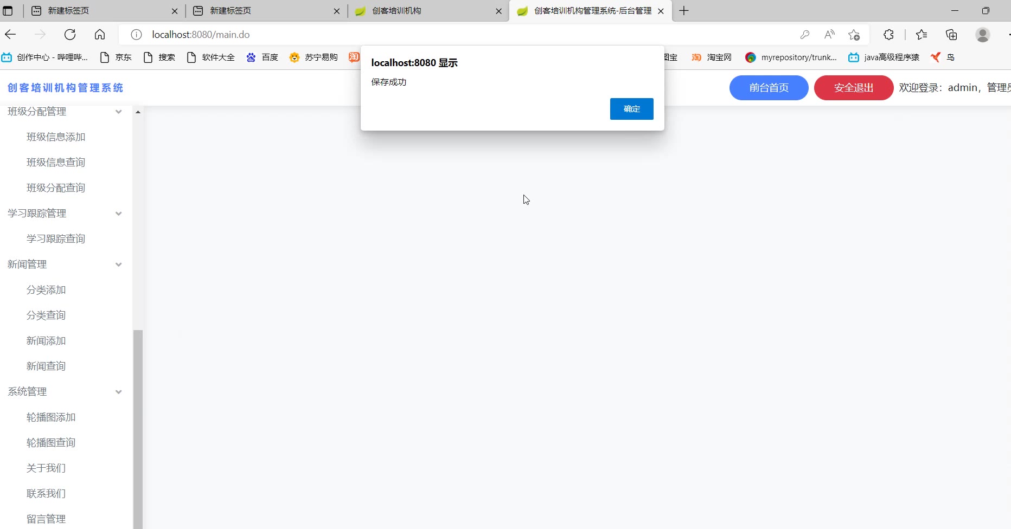Open the browser extensions puzzle icon
Screen dimensions: 1011x529
[x=888, y=35]
